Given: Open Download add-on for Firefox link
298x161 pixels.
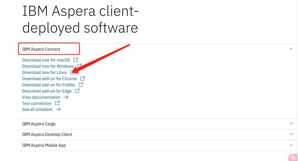Looking at the screenshot, I should [x=49, y=85].
